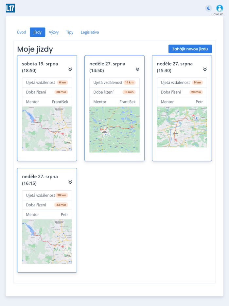The width and height of the screenshot is (229, 306).
Task: Click mentor Petr in the 15:30 ride
Action: click(199, 102)
